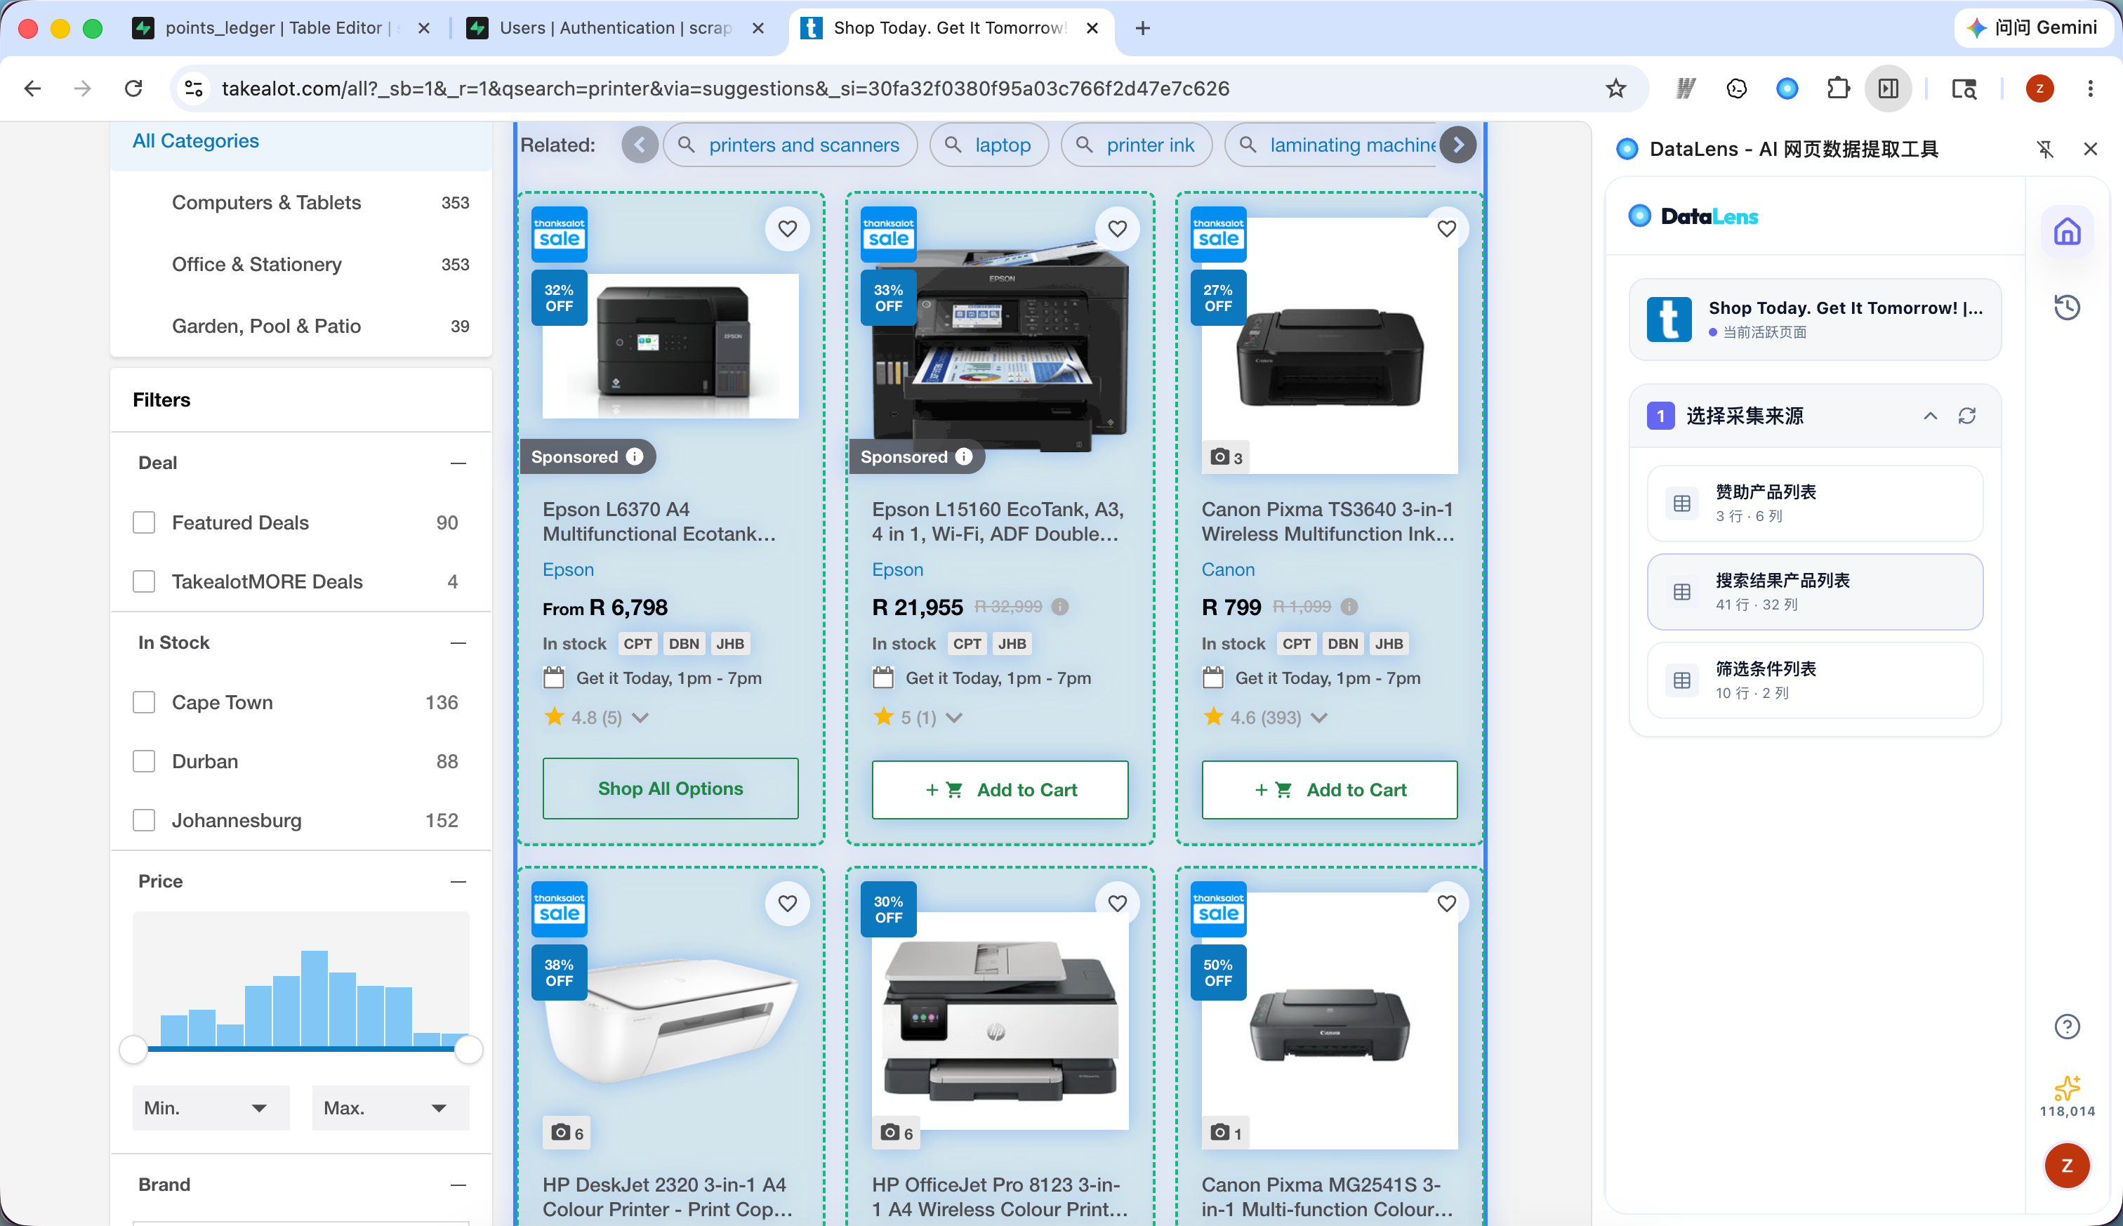
Task: Select the 筛选条件列表 data source
Action: coord(1814,680)
